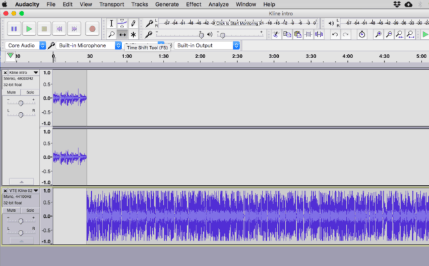Open the Generate menu
The image size is (429, 266).
click(167, 5)
